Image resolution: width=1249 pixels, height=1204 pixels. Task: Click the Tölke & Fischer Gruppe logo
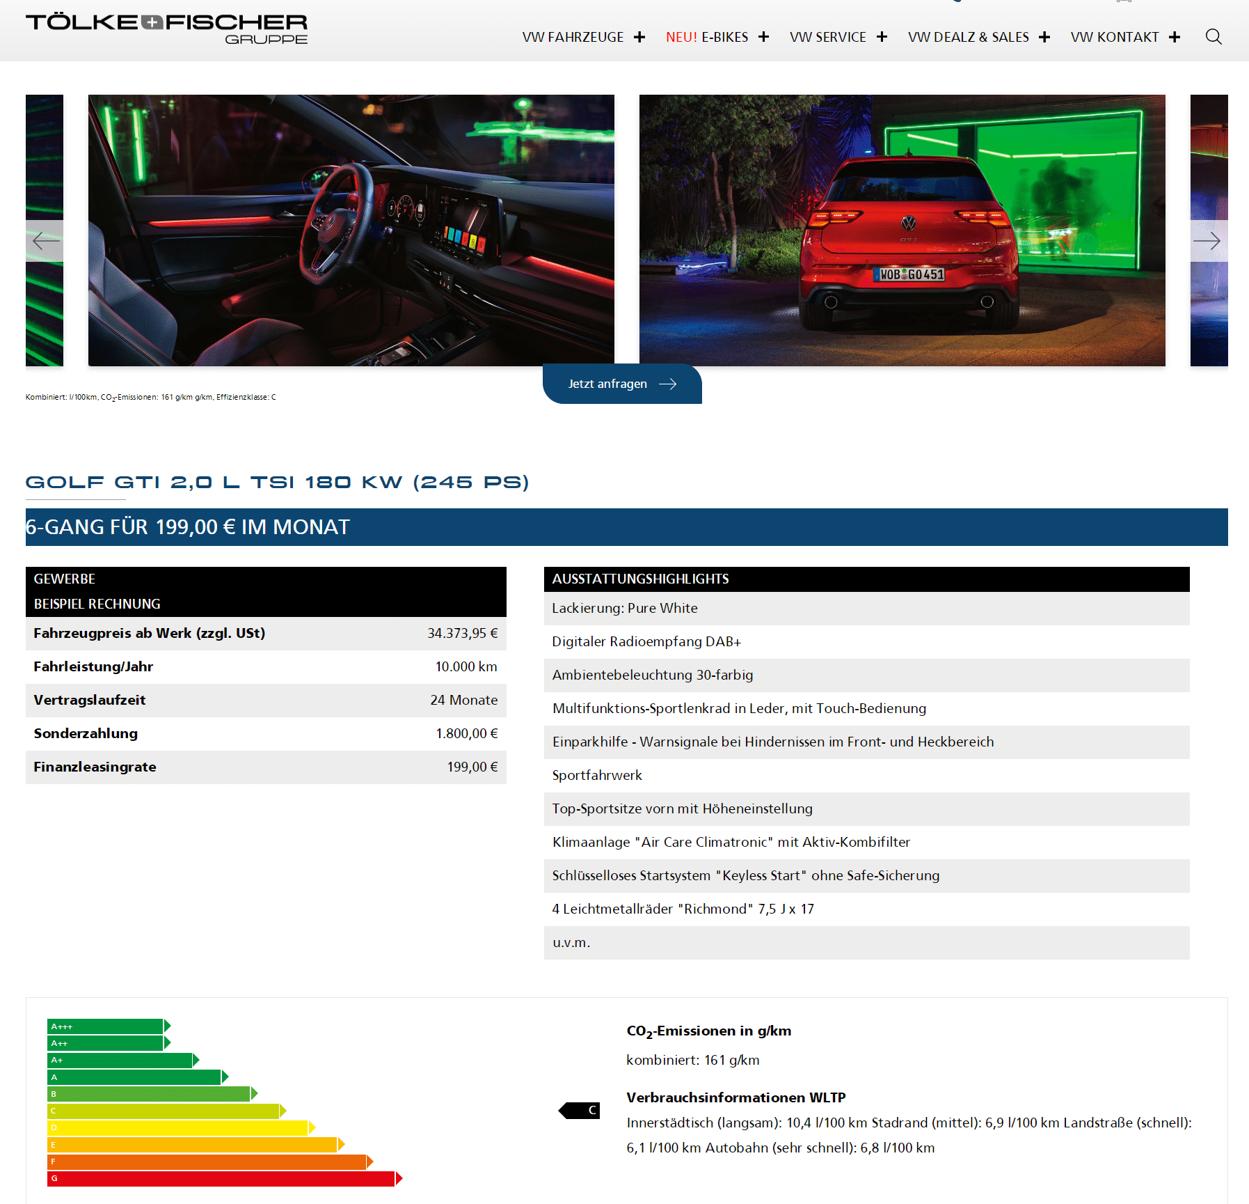[167, 29]
